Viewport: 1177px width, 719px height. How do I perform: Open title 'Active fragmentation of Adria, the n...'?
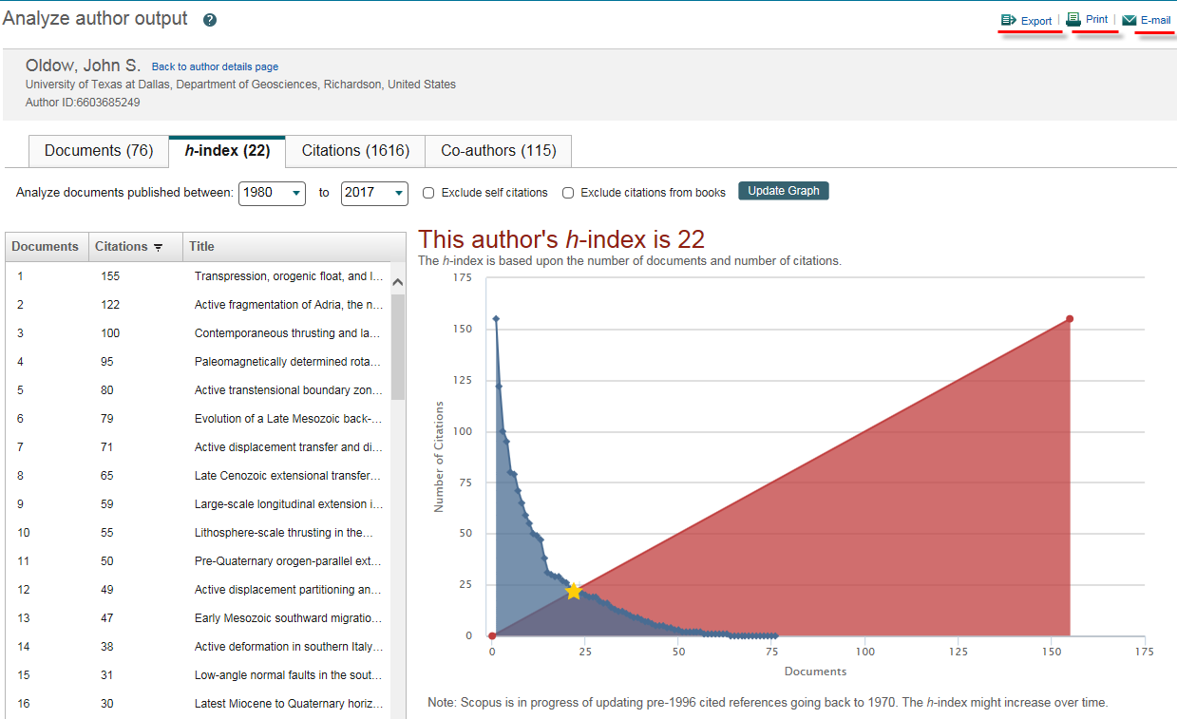[289, 305]
